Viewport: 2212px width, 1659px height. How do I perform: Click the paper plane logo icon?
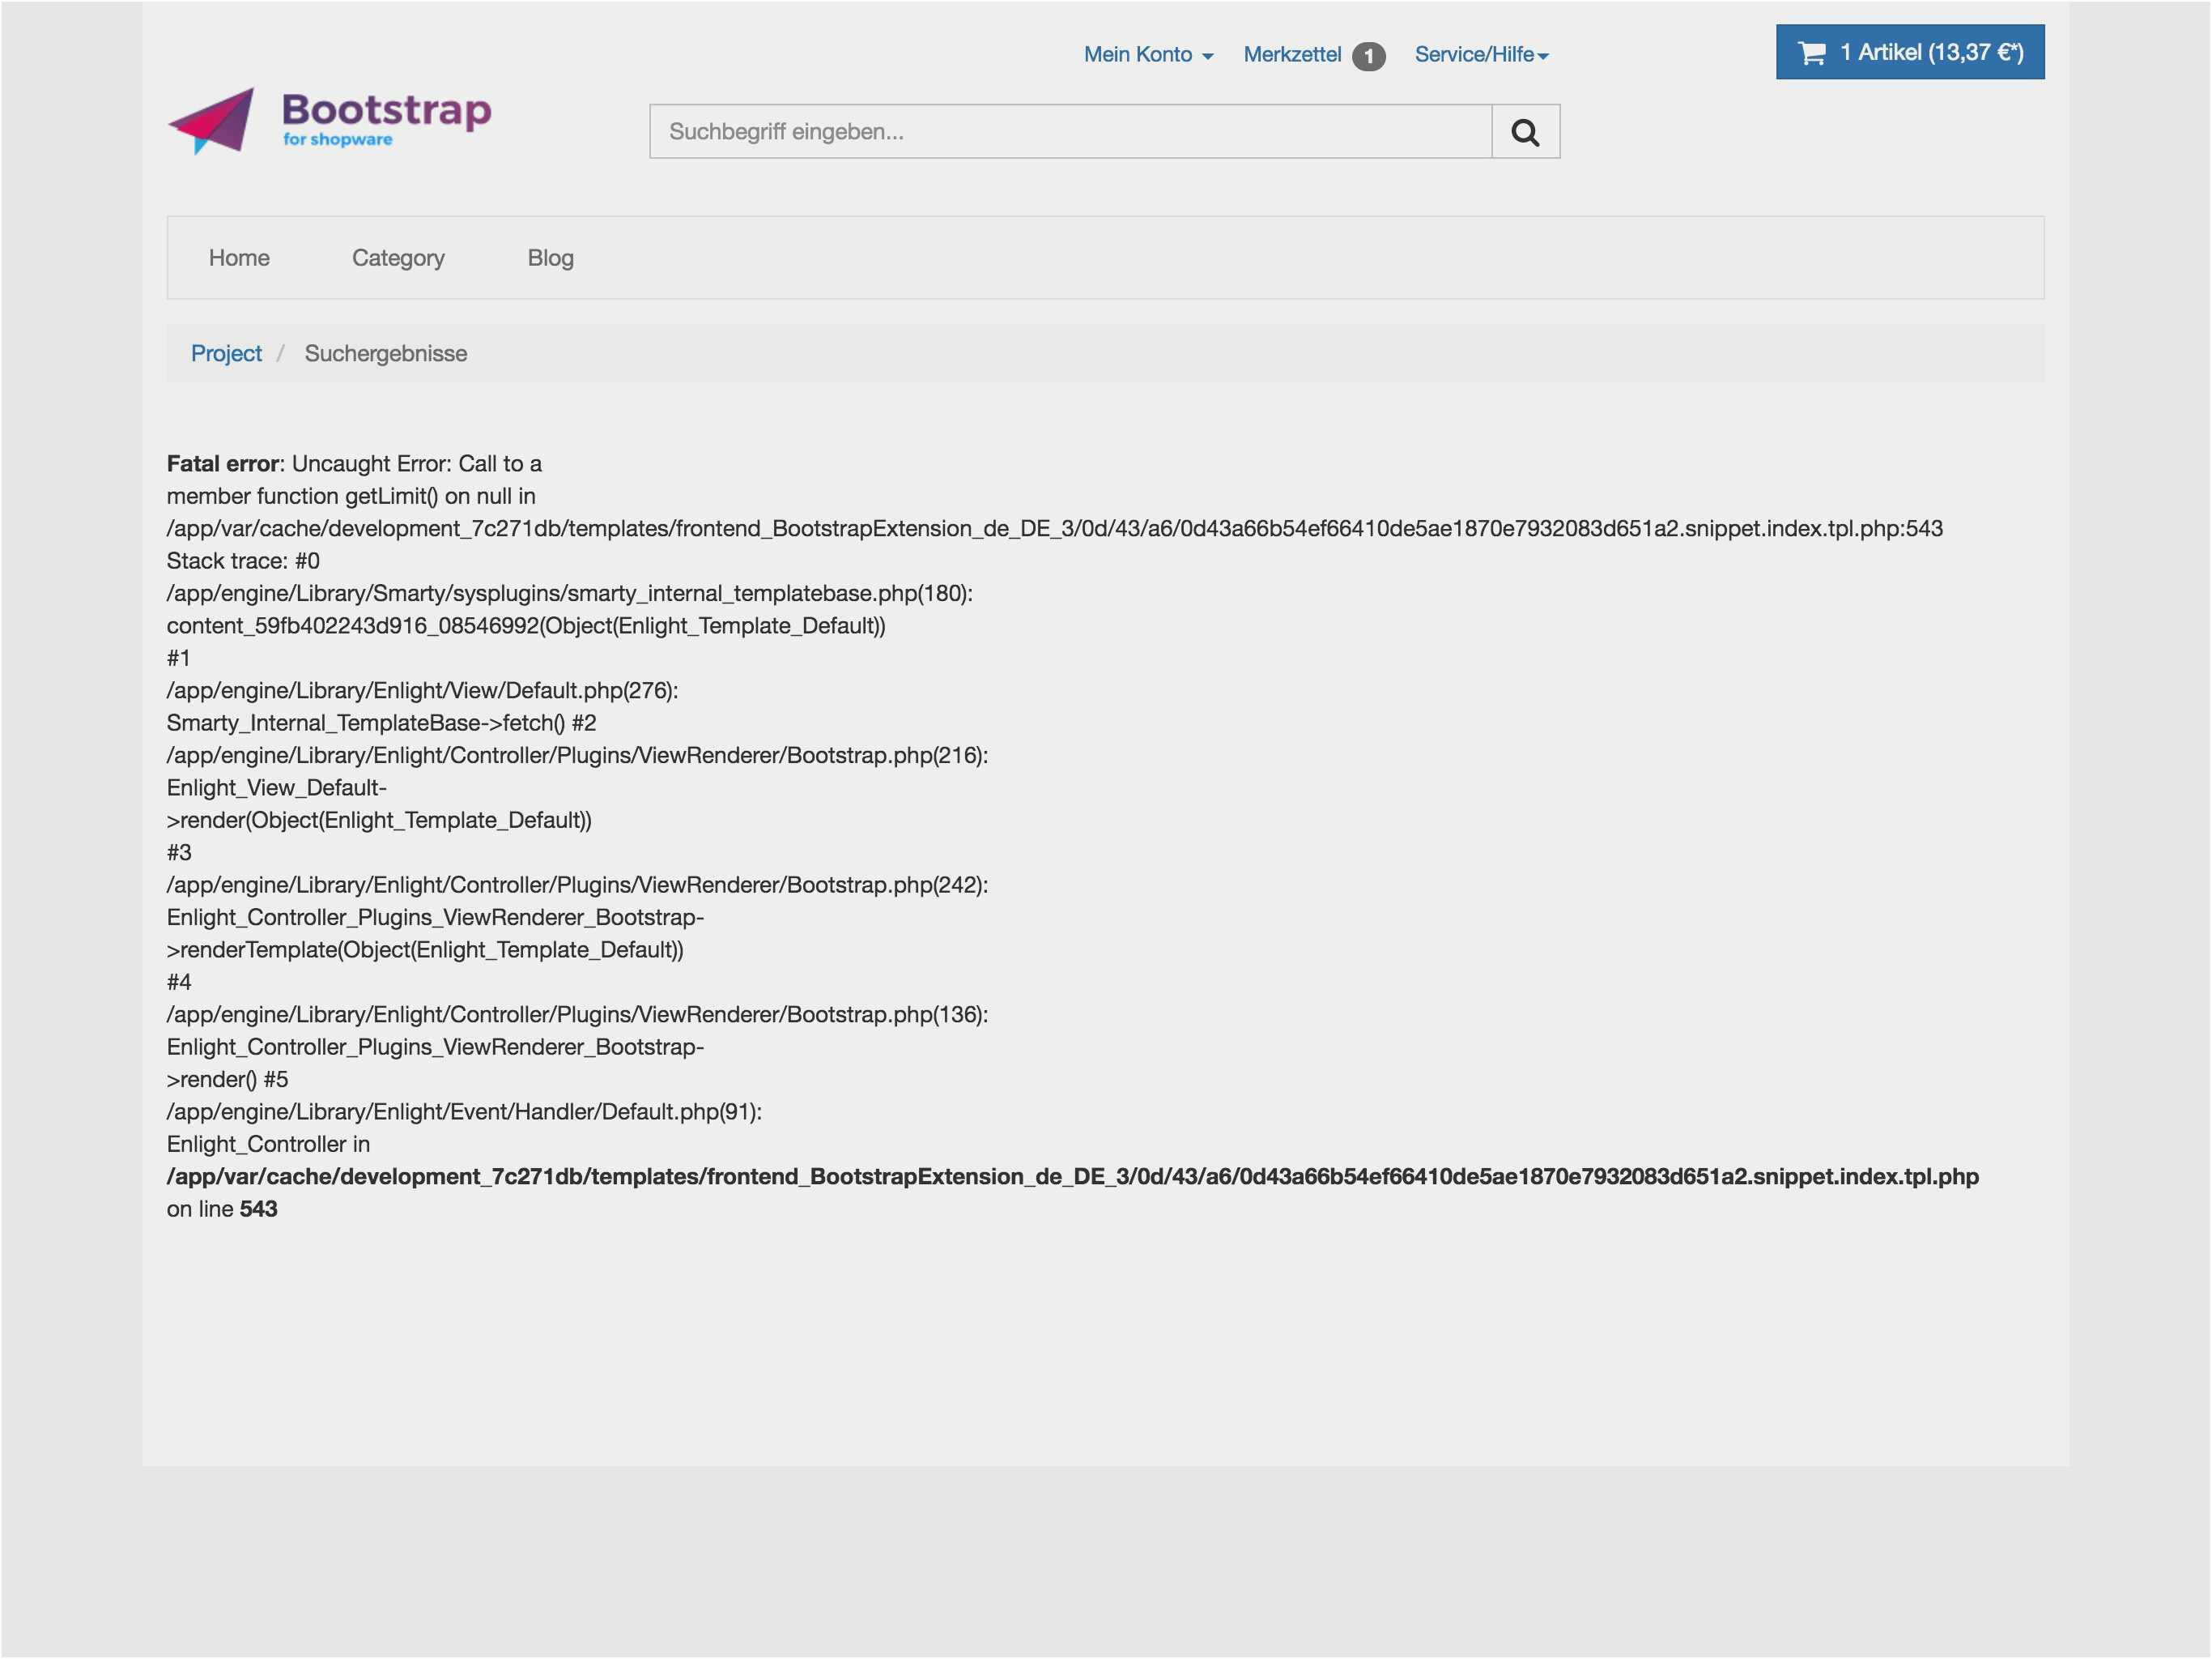pos(212,120)
